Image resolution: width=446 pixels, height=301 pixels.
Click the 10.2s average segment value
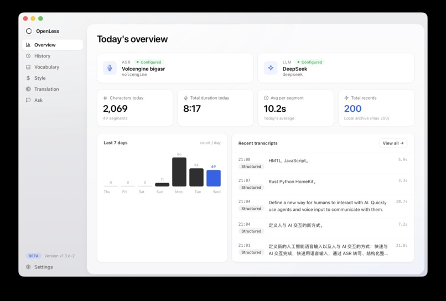click(275, 108)
